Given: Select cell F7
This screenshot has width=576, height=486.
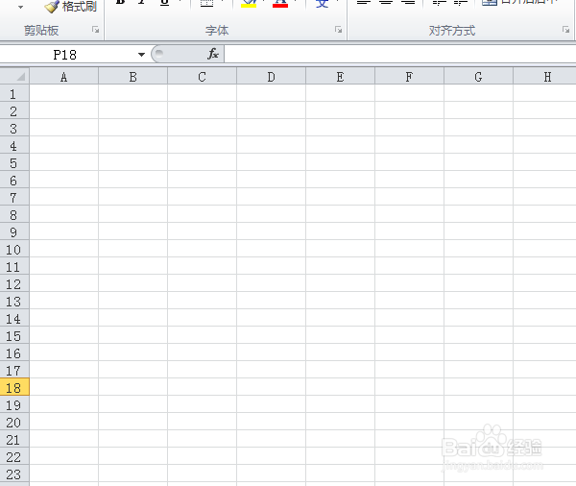Looking at the screenshot, I should point(409,197).
